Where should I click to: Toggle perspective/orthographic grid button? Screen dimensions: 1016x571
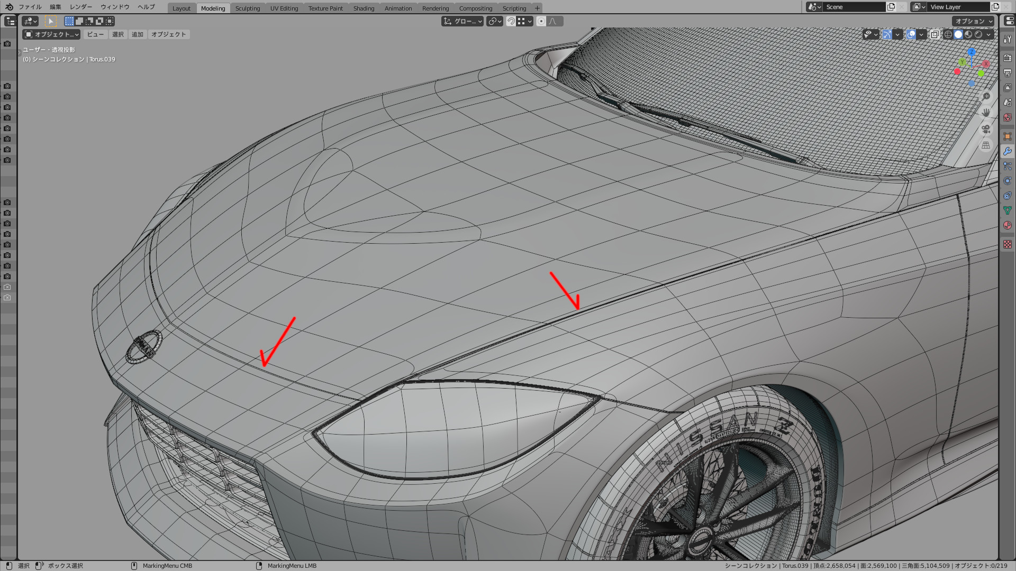(986, 145)
